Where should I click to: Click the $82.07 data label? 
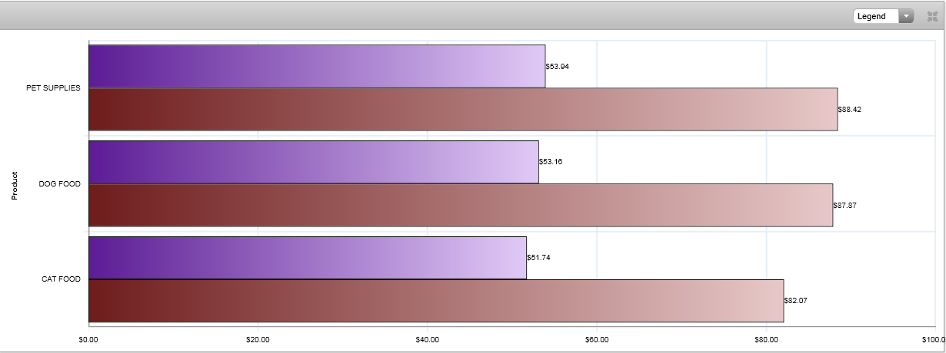click(x=796, y=301)
